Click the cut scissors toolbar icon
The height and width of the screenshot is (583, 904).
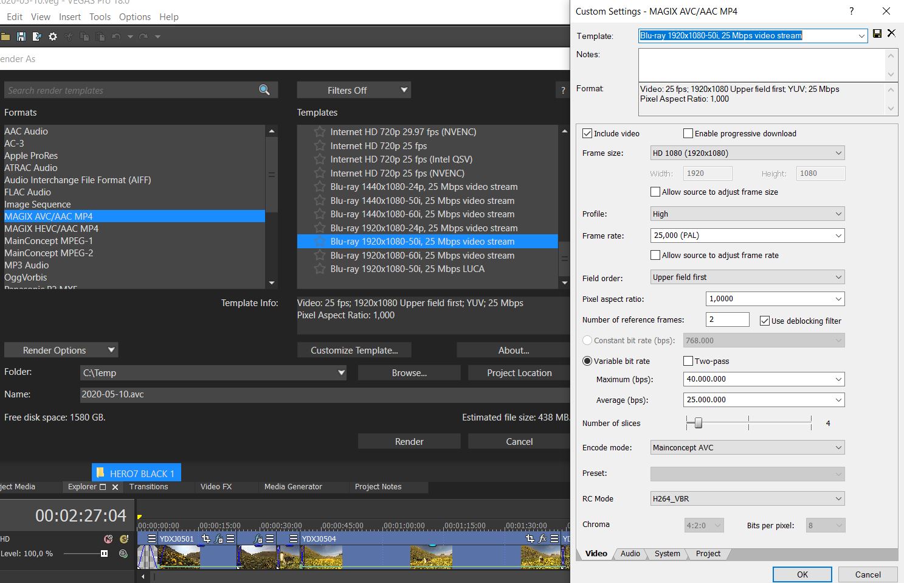[69, 37]
